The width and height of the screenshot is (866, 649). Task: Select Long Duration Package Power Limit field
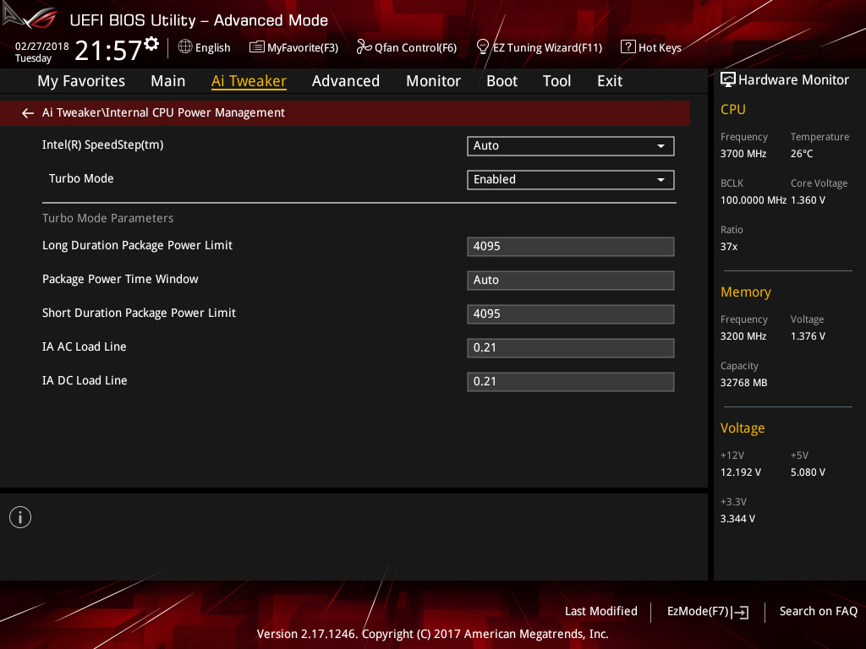[x=571, y=246]
